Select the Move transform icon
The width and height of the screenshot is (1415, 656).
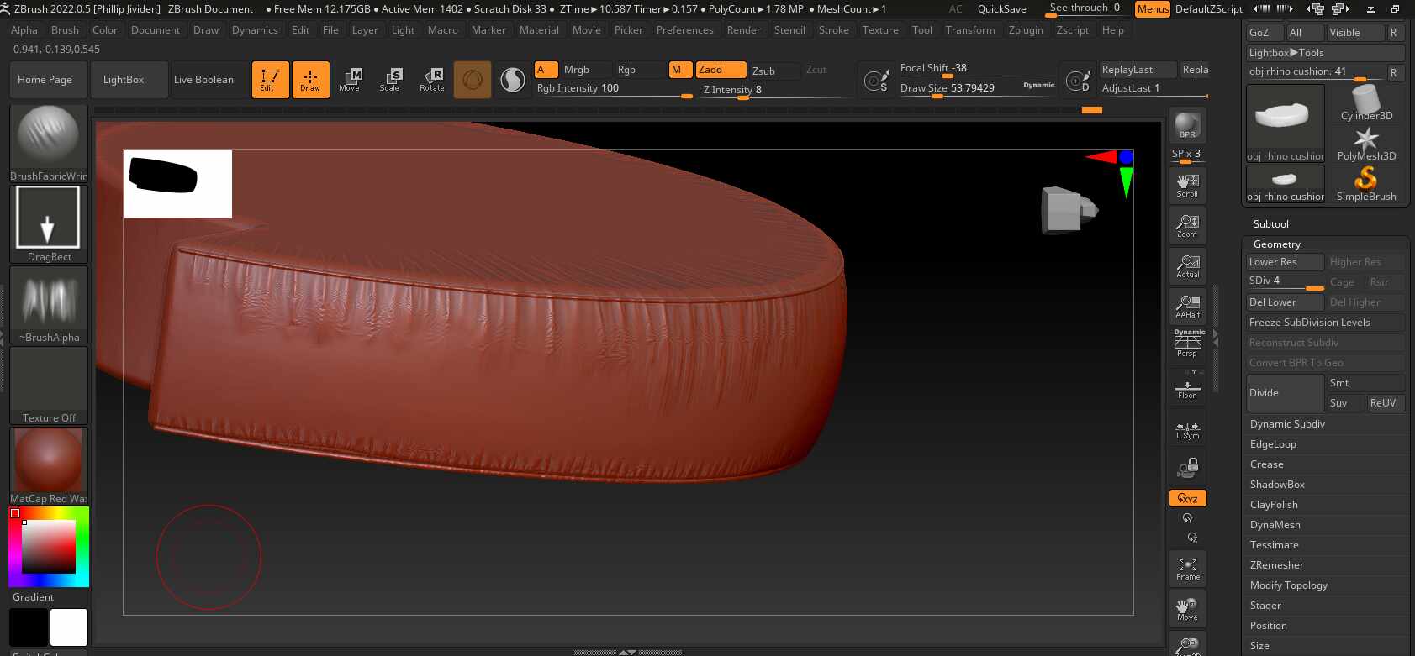pyautogui.click(x=350, y=80)
